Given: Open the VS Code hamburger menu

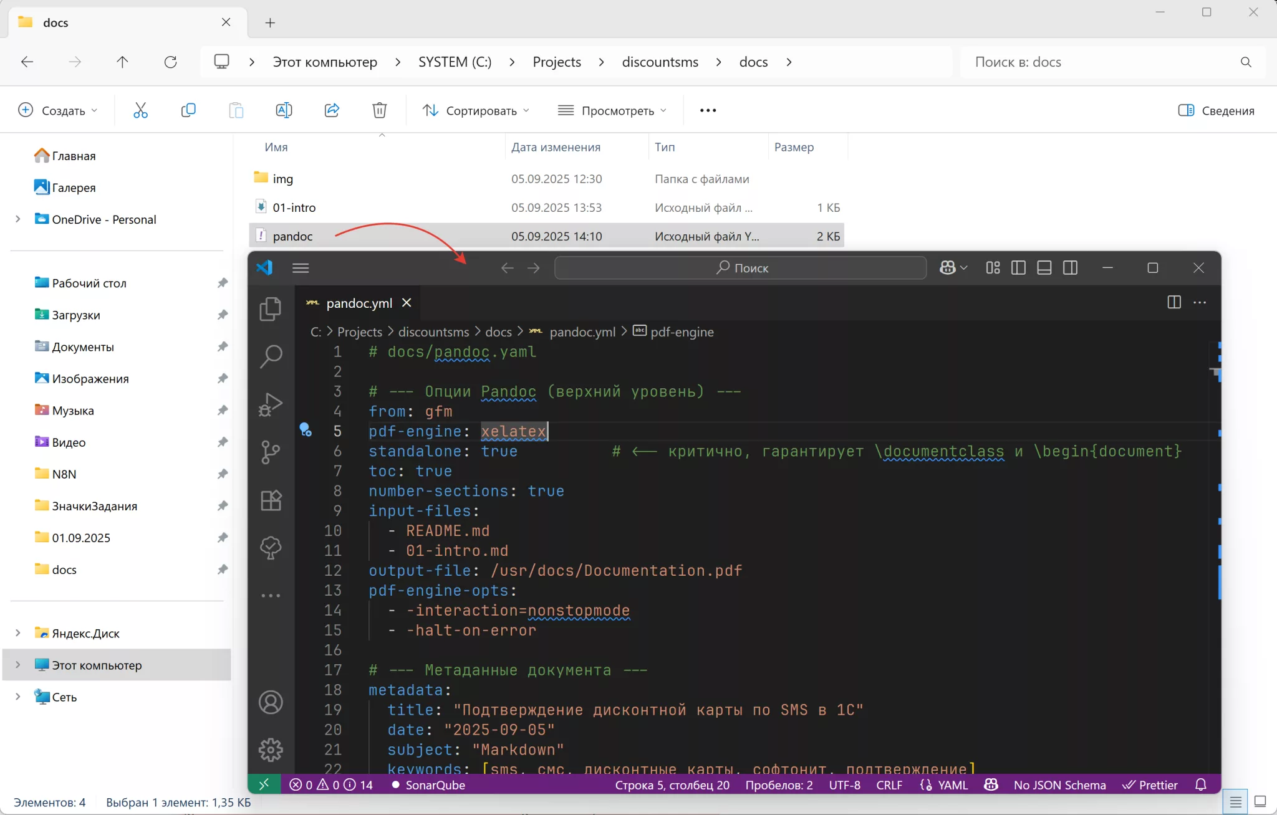Looking at the screenshot, I should coord(301,268).
